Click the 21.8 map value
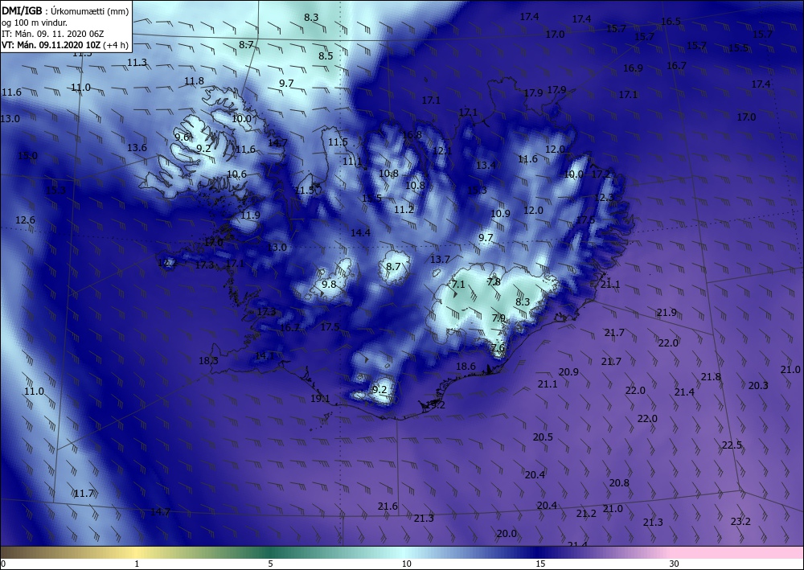Screen dimensions: 804x570 click(711, 377)
